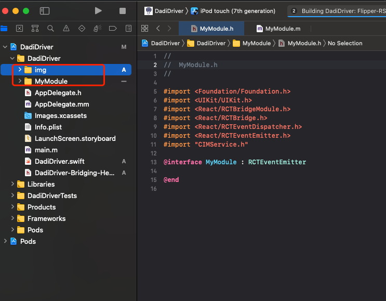The height and width of the screenshot is (301, 386).
Task: Collapse the DadiDriver group folder
Action: coord(12,58)
